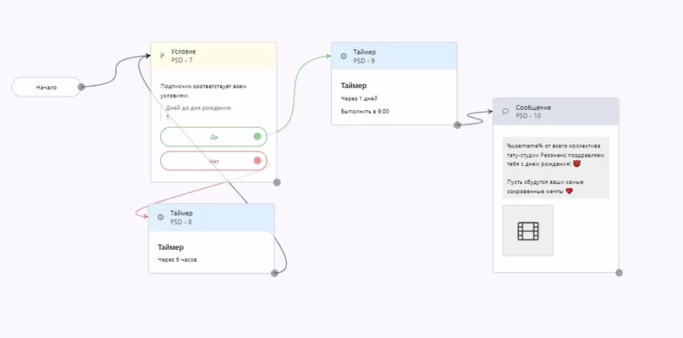Click the output connector dot of the Условие block

coord(277,182)
